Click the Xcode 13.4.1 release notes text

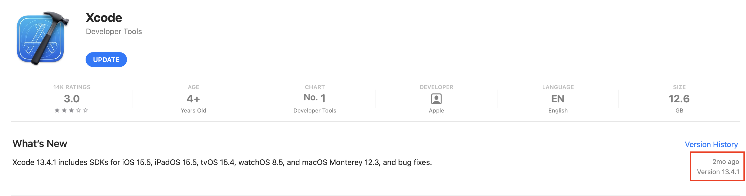pyautogui.click(x=222, y=162)
